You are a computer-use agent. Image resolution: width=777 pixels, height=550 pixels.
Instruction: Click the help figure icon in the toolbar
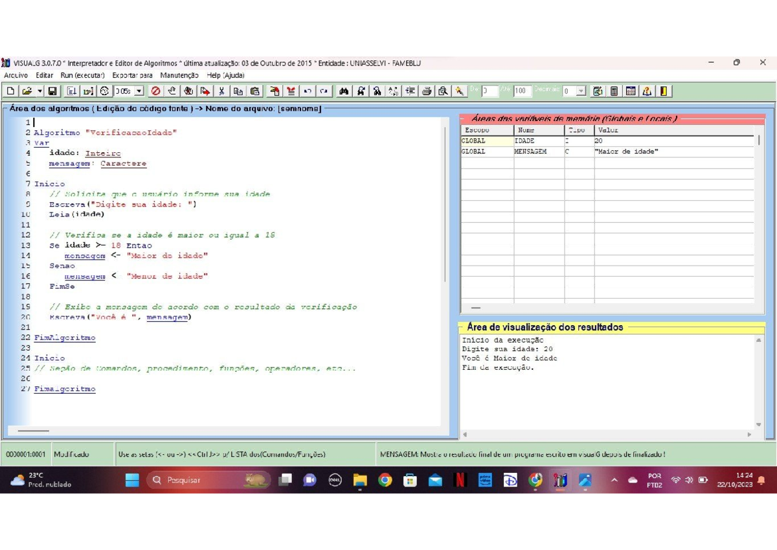click(x=647, y=91)
